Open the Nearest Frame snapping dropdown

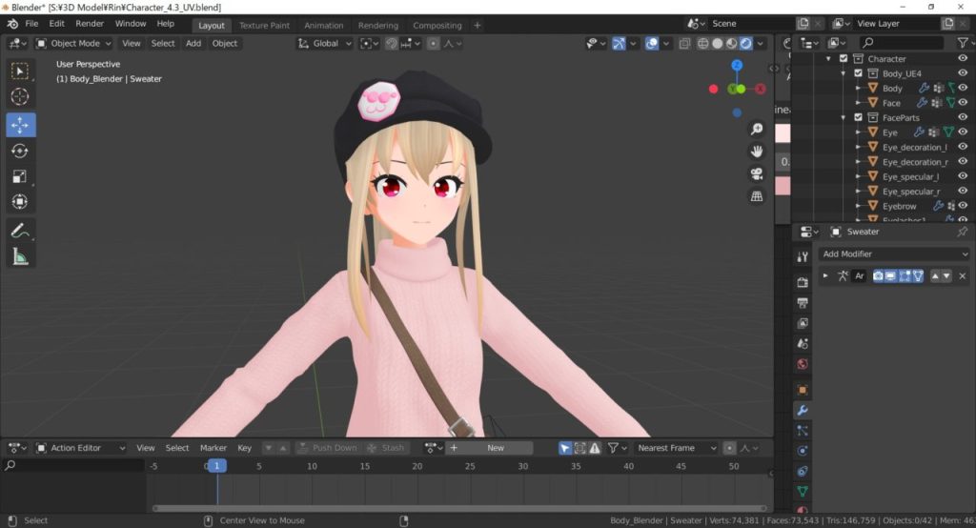(676, 448)
